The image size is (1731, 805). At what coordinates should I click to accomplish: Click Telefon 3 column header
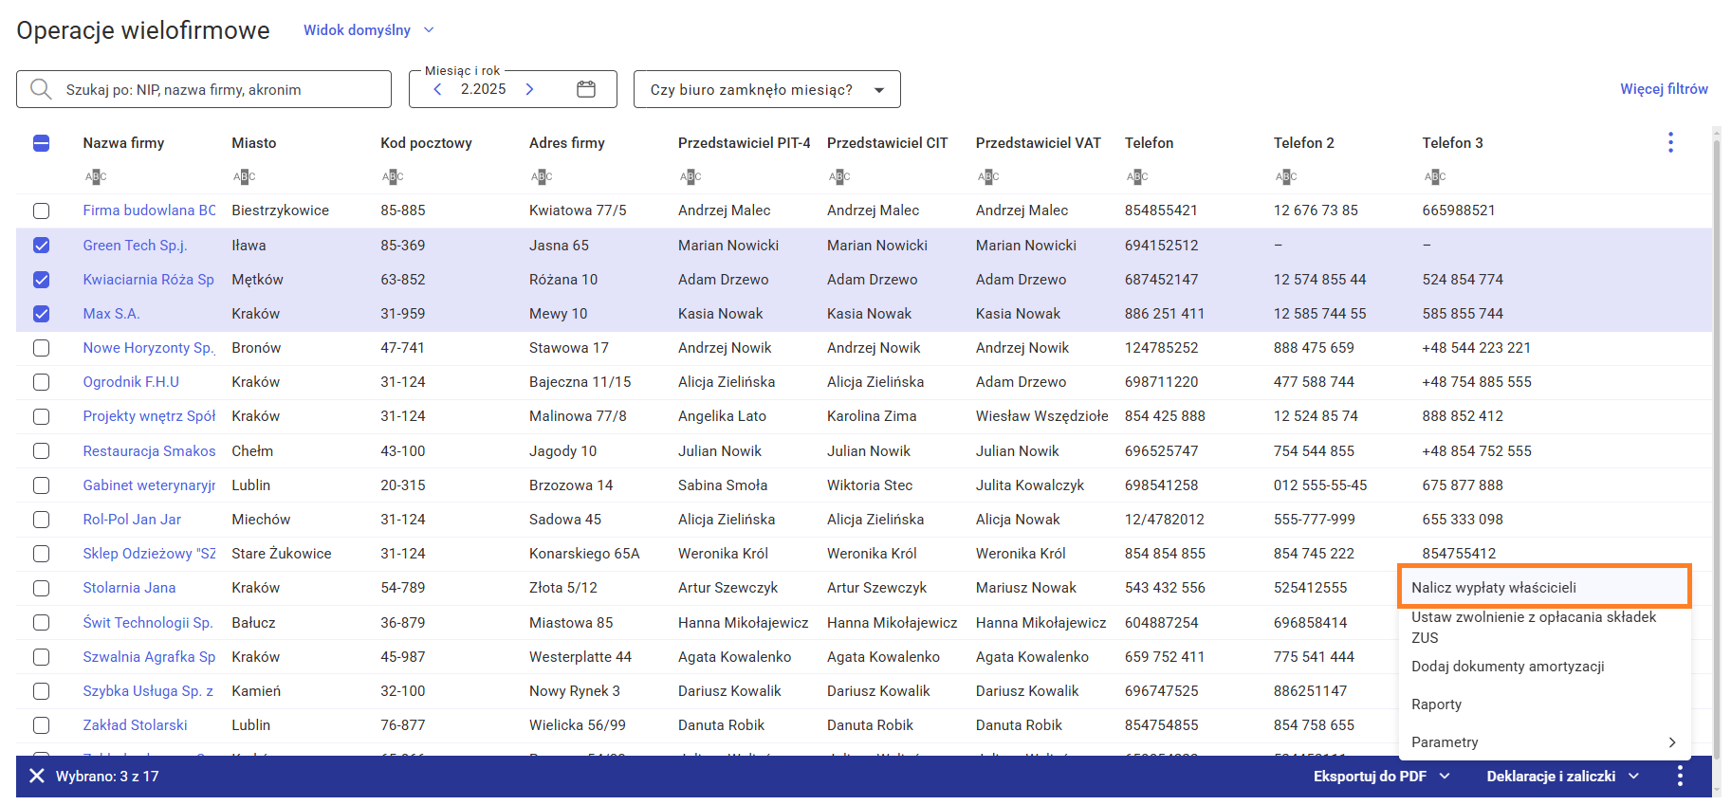[1452, 143]
